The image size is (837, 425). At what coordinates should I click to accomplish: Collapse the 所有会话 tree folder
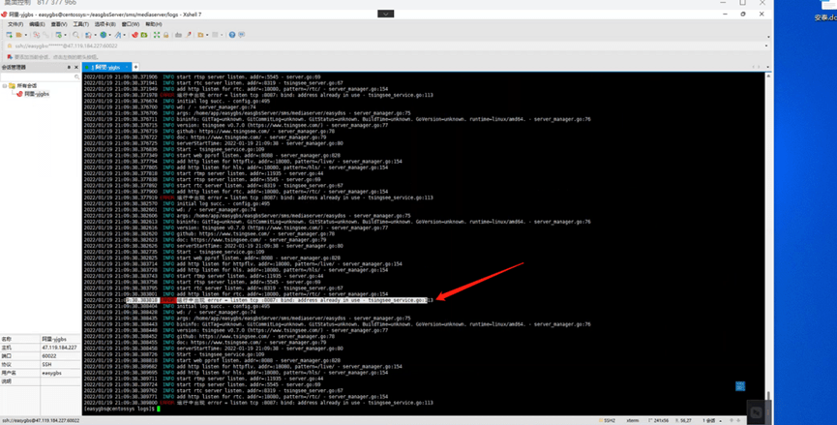point(5,85)
